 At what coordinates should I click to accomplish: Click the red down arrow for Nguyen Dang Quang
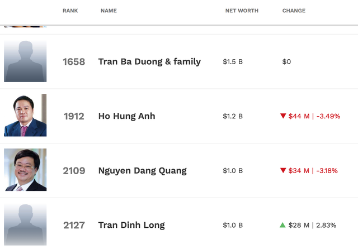tap(283, 170)
